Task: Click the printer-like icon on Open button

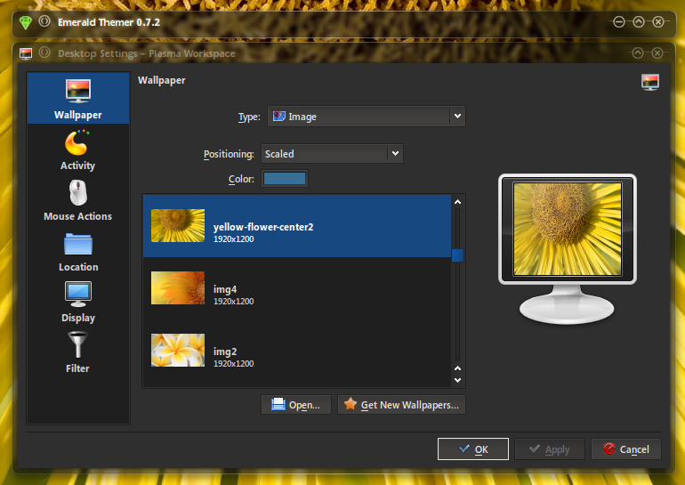Action: pyautogui.click(x=278, y=404)
